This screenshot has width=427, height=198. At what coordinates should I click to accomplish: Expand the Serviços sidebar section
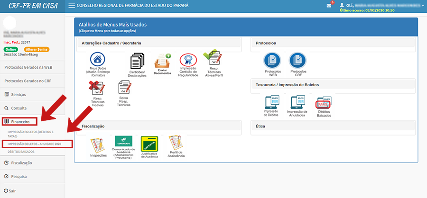tap(18, 94)
